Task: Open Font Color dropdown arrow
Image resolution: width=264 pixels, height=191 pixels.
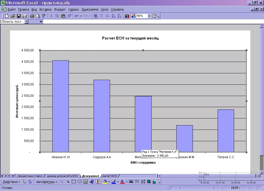Action: pyautogui.click(x=127, y=182)
